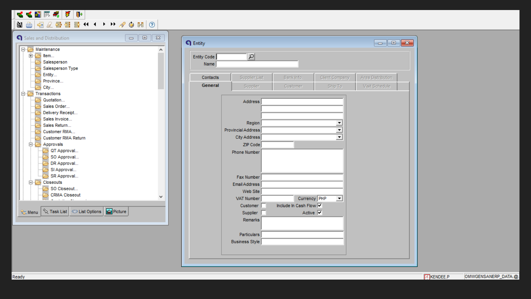Image resolution: width=531 pixels, height=299 pixels.
Task: Open the Visit Schedule tab
Action: (x=377, y=86)
